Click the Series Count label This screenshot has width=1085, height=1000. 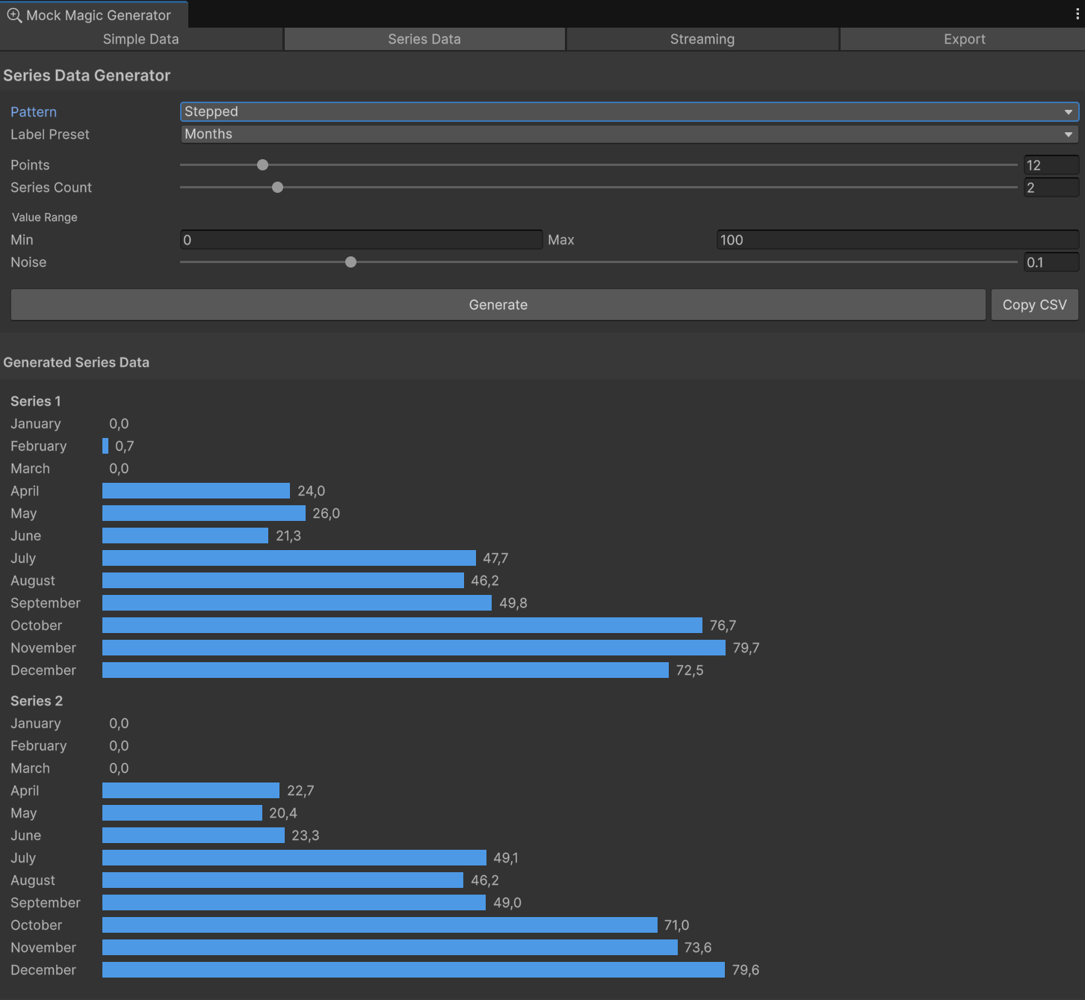click(x=51, y=187)
